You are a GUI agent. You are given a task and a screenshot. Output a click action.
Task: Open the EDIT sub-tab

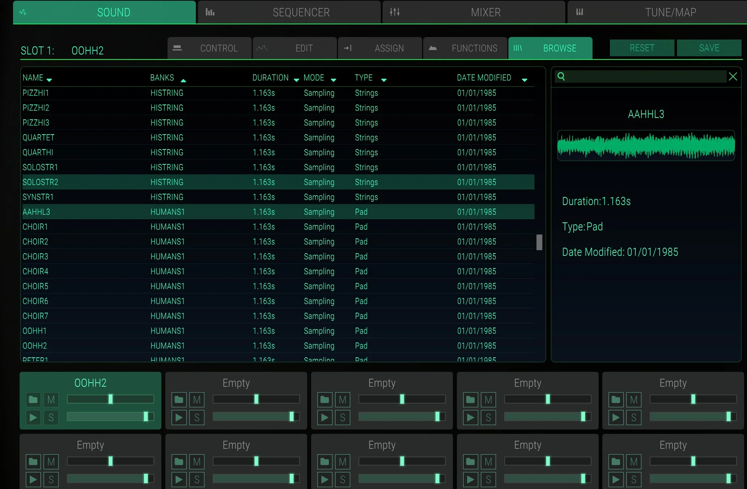point(295,48)
